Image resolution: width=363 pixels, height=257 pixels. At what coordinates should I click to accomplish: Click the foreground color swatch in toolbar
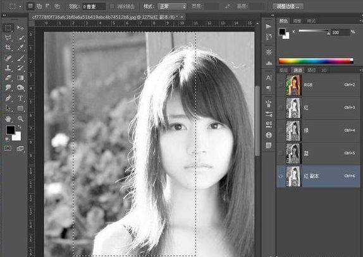pos(10,130)
